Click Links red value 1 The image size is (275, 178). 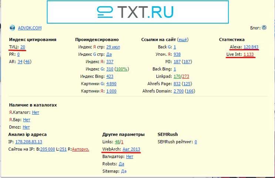[x=122, y=142]
